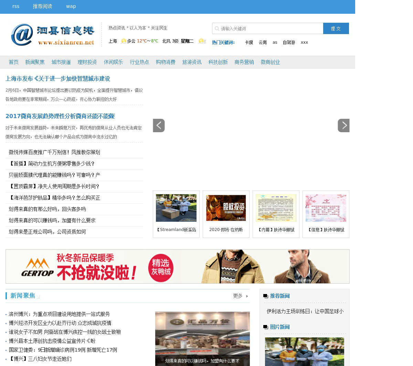Screen dimensions: 413x366
Task: Click the 图片新闻 section icon
Action: coord(265,327)
